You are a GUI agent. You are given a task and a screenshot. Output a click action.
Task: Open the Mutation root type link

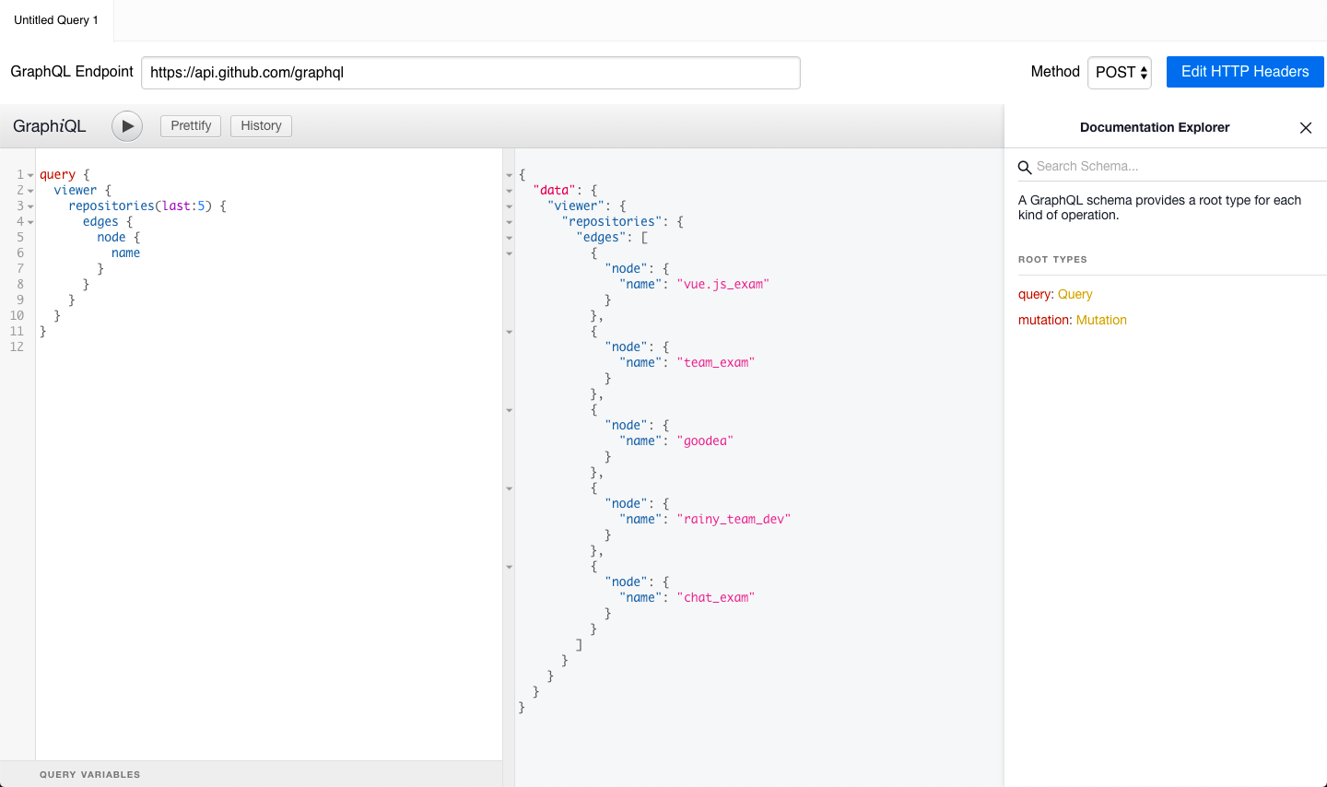1101,321
